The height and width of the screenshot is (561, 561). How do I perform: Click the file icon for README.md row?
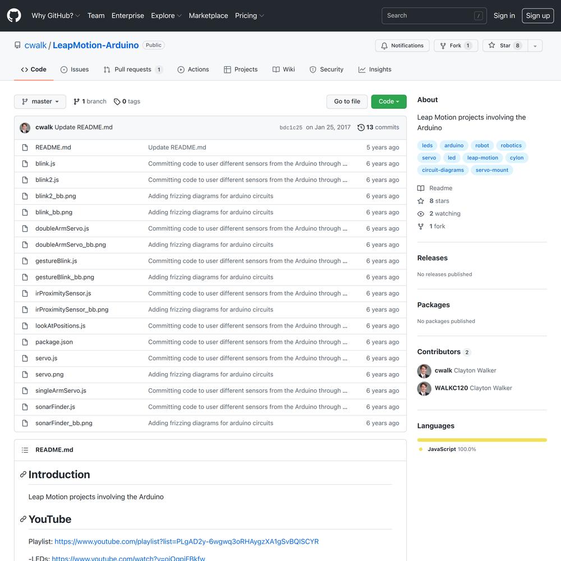tap(25, 148)
